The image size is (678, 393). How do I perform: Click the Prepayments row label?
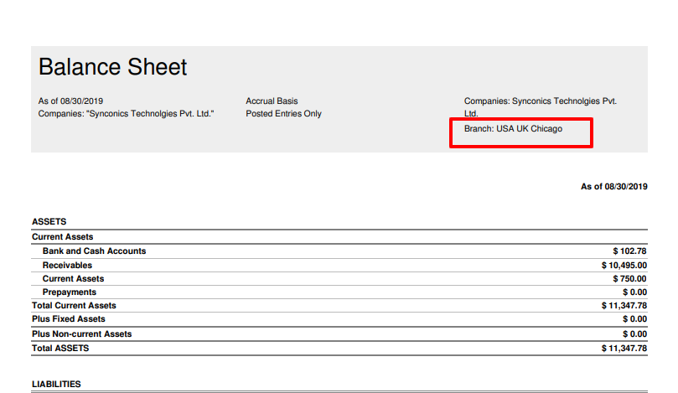69,292
